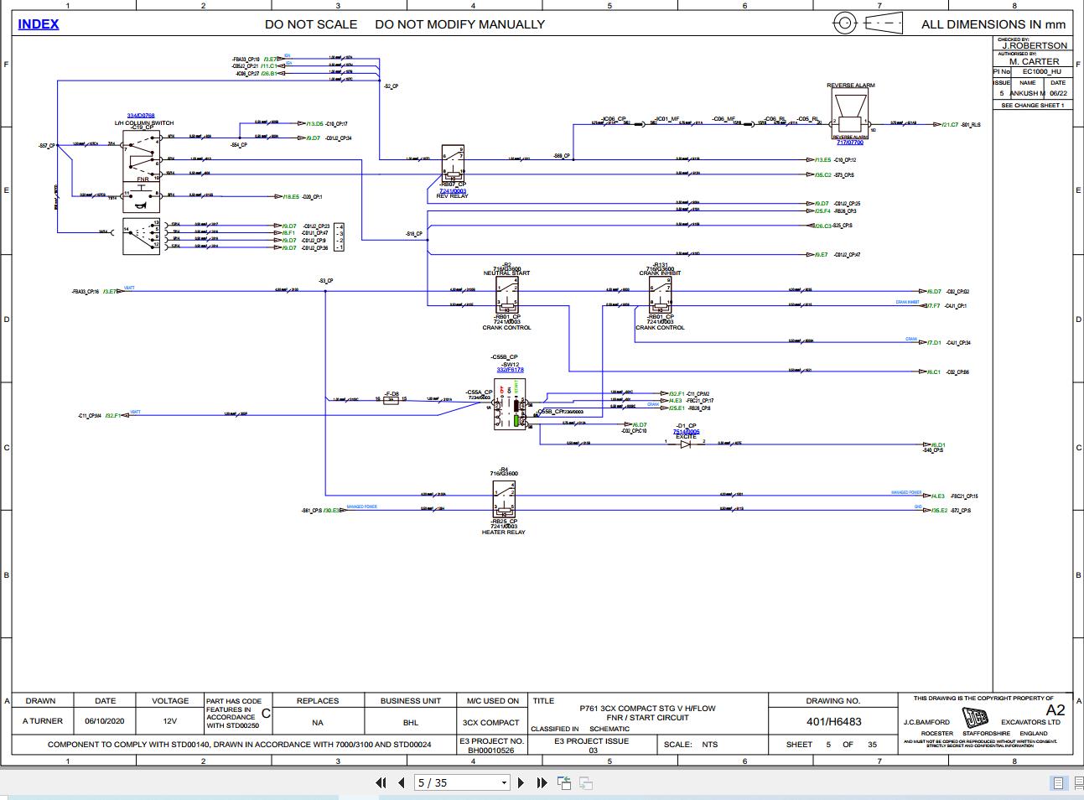Click the L/H COLUMN SWITCH label

point(144,123)
